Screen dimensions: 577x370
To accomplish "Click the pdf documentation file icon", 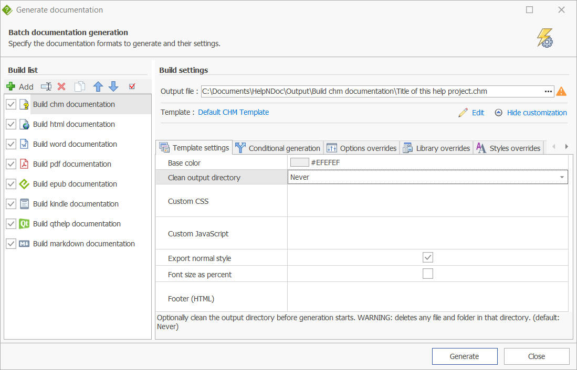I will point(24,164).
